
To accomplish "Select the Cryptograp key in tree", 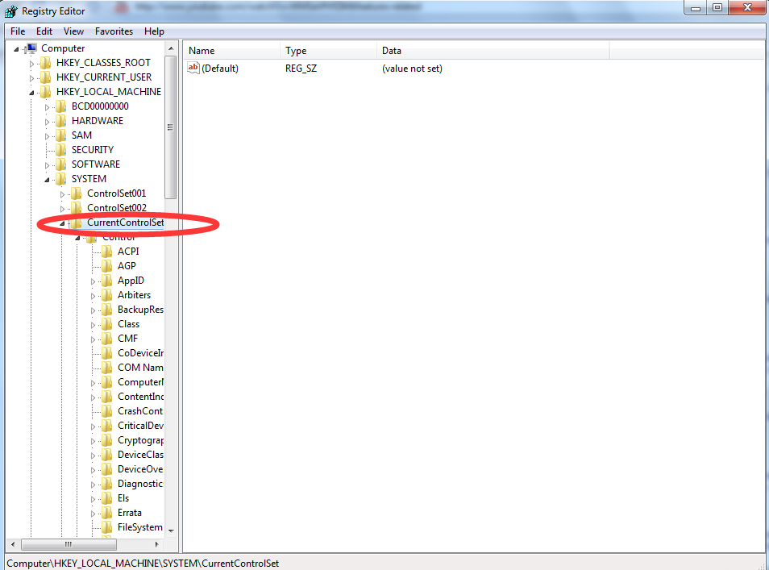I will coord(140,440).
